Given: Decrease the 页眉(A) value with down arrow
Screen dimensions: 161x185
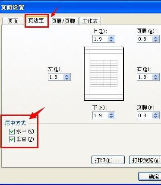Looking at the screenshot, I should tap(155, 41).
